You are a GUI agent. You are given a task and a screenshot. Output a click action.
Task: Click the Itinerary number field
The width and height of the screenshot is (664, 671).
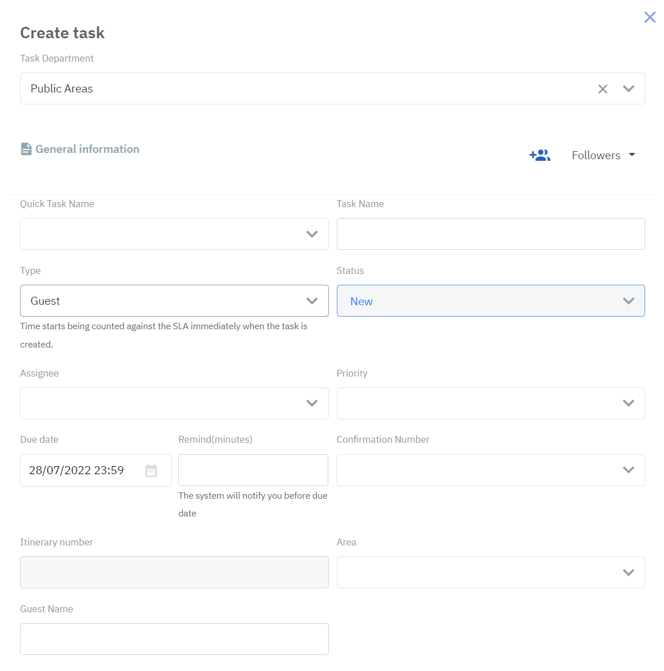pyautogui.click(x=174, y=572)
